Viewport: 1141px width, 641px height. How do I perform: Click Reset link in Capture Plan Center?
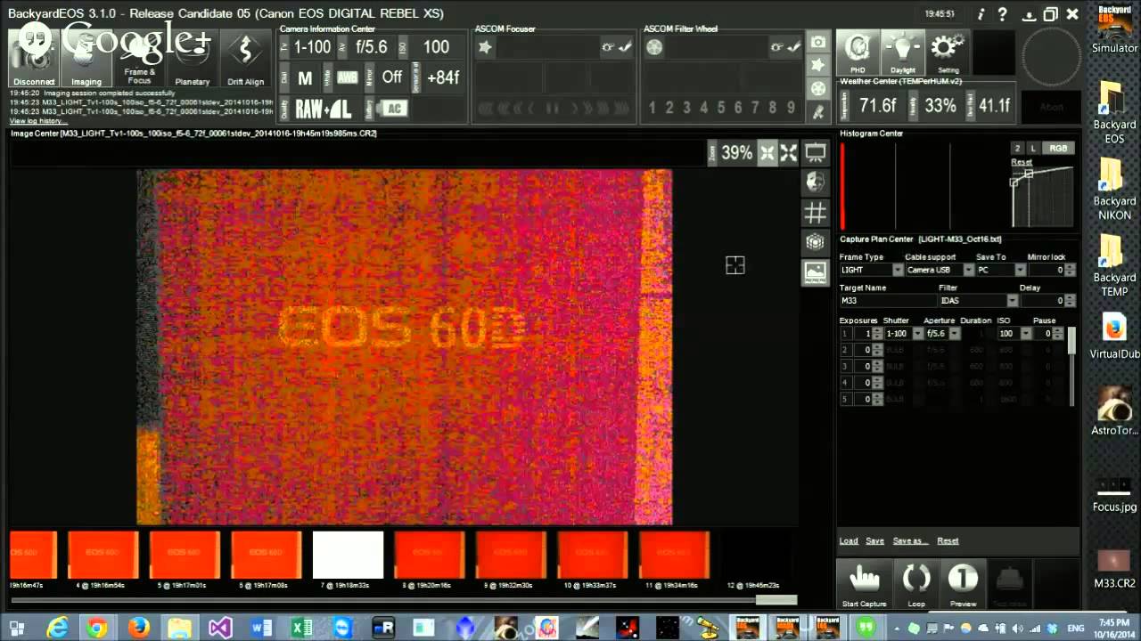[x=948, y=540]
